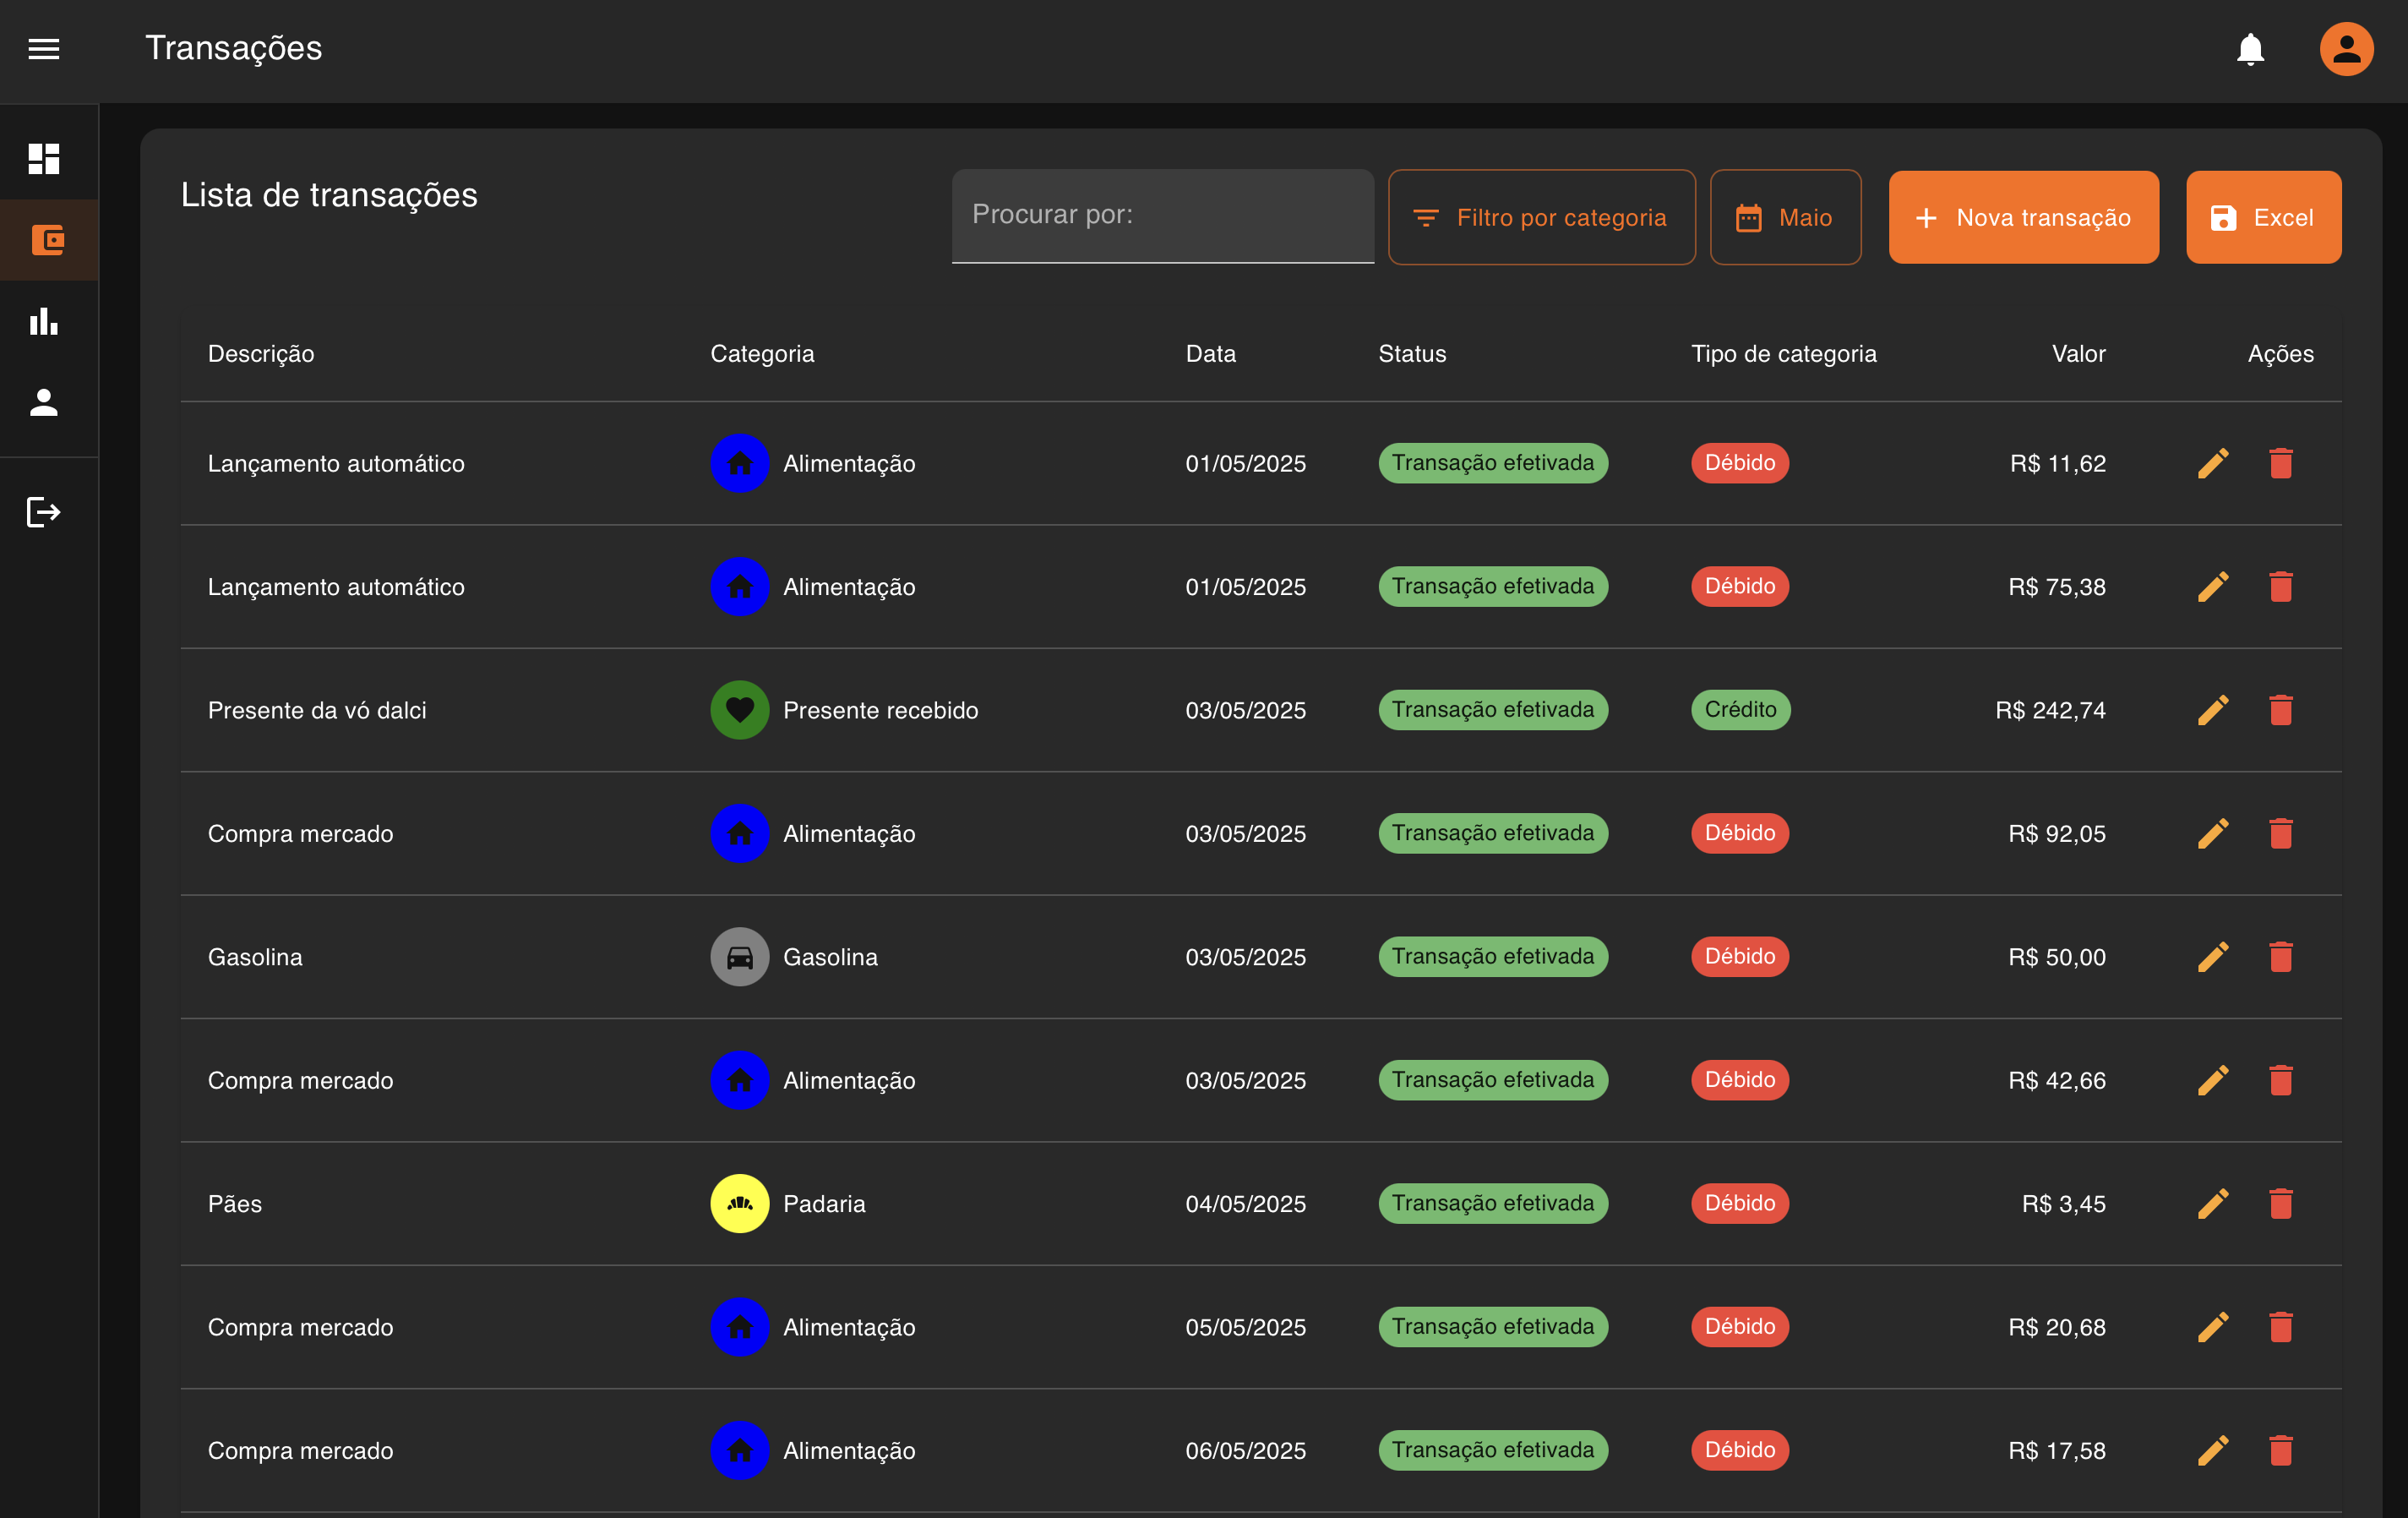Click the Transações page title
This screenshot has width=2408, height=1518.
[234, 48]
